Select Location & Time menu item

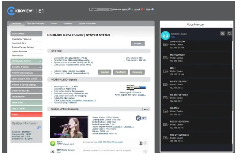[x=19, y=43]
